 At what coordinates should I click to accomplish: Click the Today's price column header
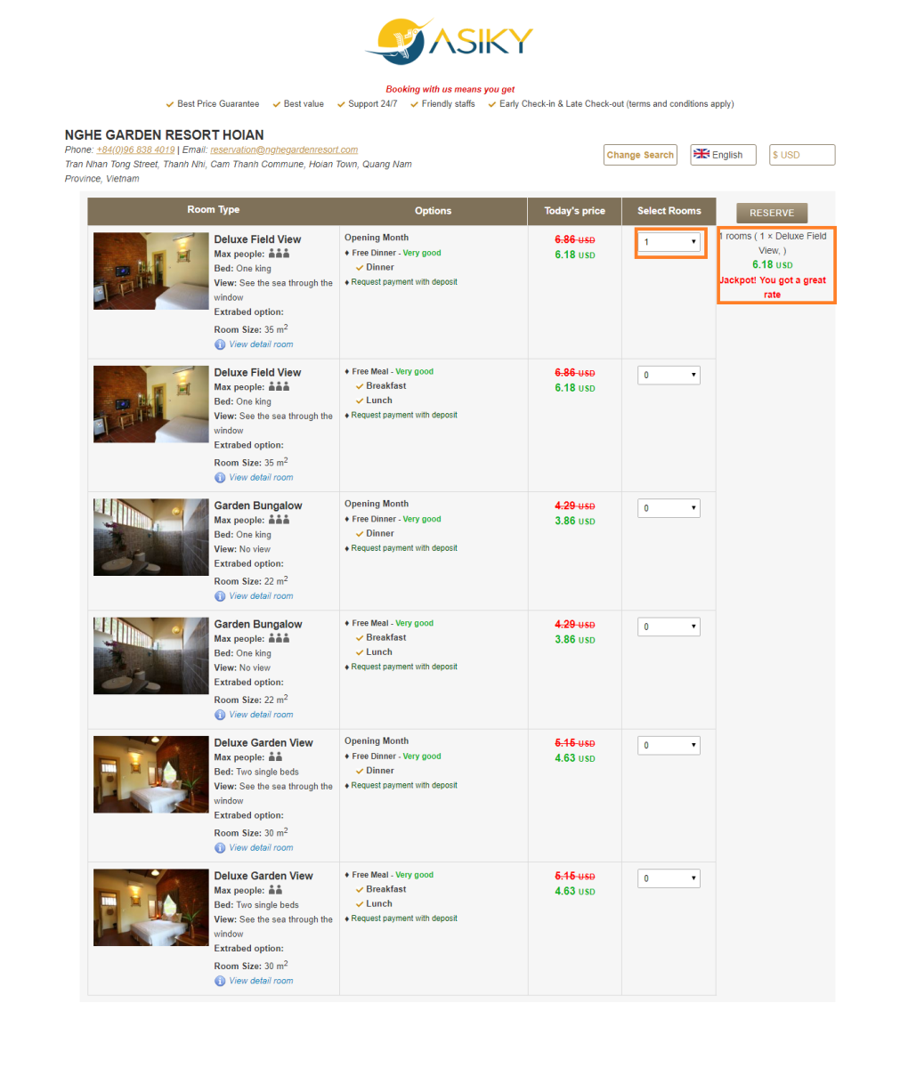tap(574, 211)
